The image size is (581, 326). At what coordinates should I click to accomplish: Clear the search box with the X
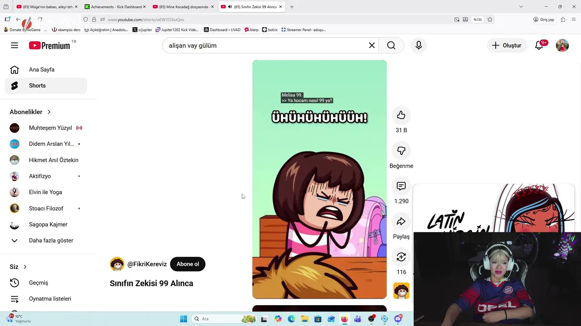372,45
